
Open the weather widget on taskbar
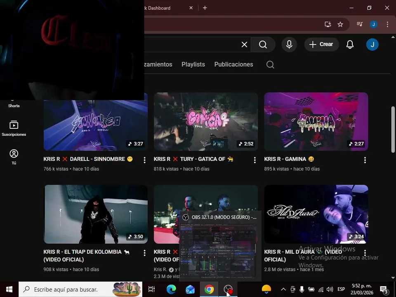[266, 290]
